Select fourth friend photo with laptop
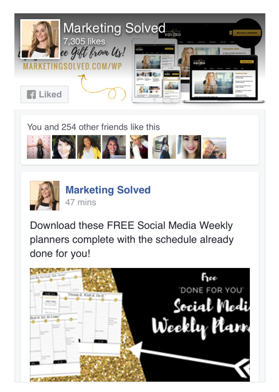The image size is (279, 392). pyautogui.click(x=114, y=147)
